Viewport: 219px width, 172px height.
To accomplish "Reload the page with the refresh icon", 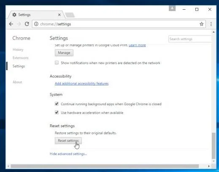I will click(x=27, y=24).
